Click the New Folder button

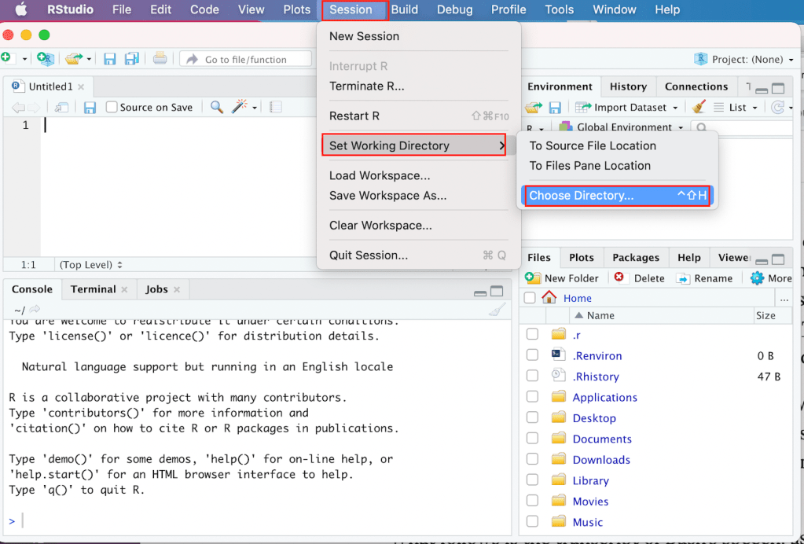562,278
